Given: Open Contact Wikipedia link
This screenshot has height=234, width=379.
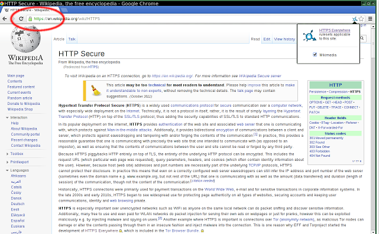Looking at the screenshot, I should point(25,146).
